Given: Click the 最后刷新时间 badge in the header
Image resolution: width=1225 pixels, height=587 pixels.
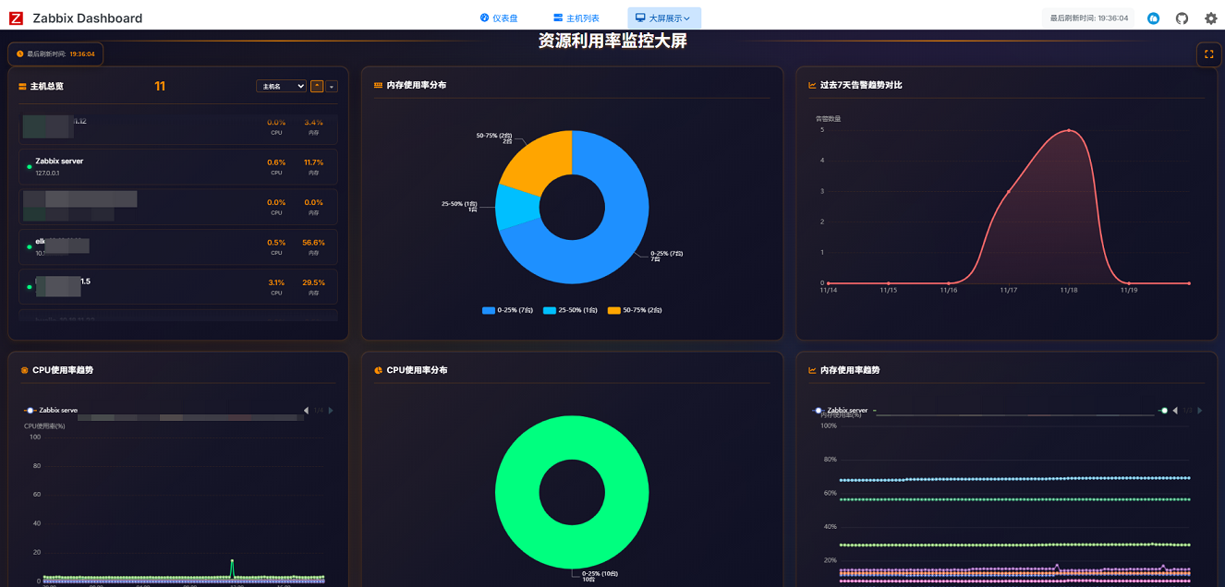Looking at the screenshot, I should (1088, 18).
